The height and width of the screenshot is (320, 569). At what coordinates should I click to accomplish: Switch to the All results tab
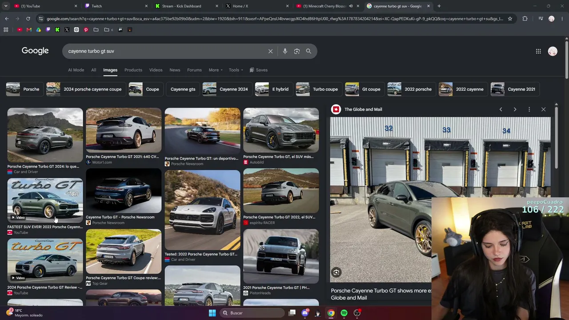(x=93, y=70)
